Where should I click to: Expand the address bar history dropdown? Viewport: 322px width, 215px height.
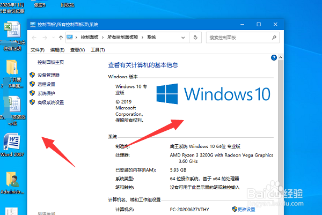[x=183, y=38]
